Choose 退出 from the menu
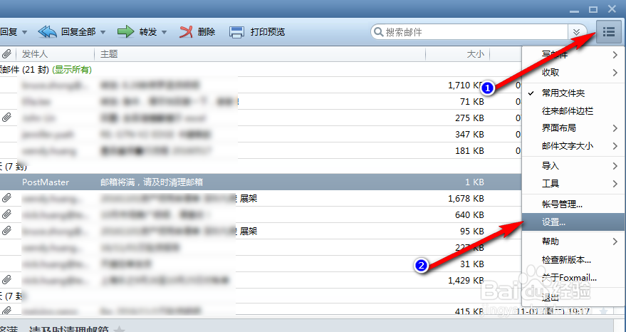 [x=574, y=297]
